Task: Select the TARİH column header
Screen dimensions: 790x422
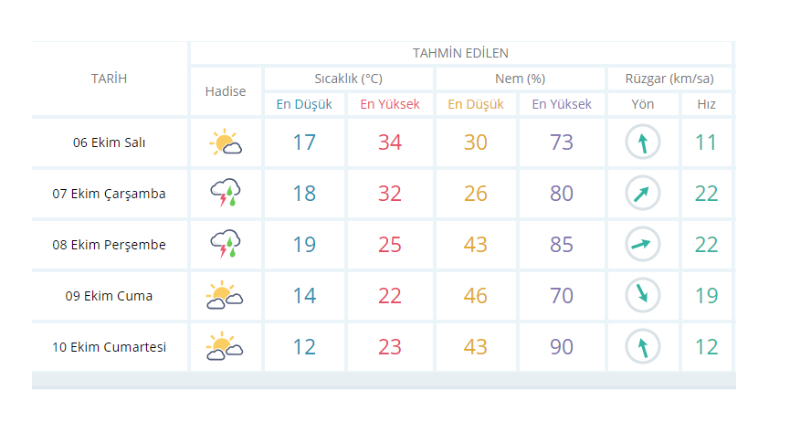Action: [109, 79]
